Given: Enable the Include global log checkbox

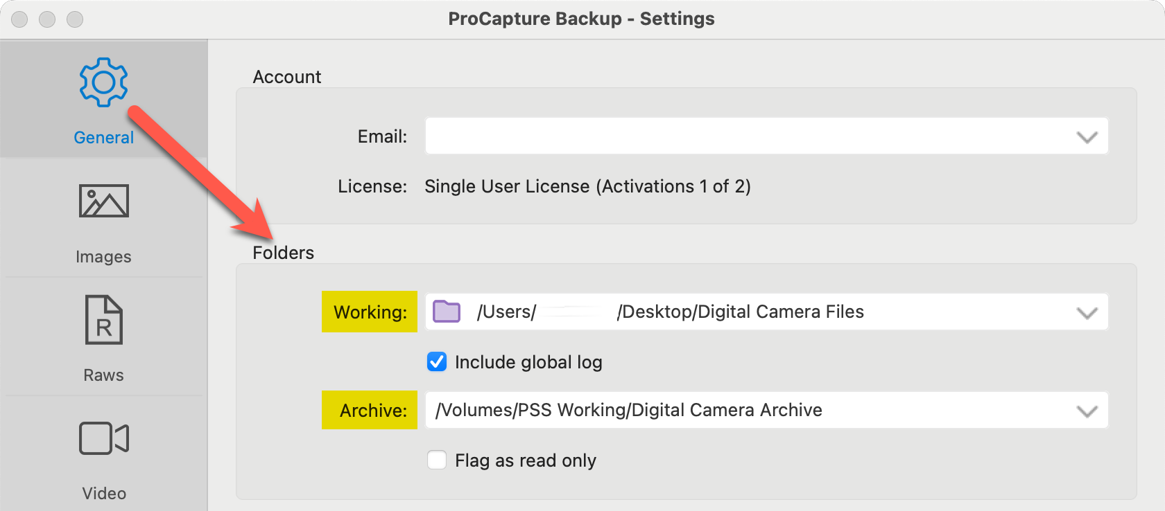Looking at the screenshot, I should [x=437, y=362].
